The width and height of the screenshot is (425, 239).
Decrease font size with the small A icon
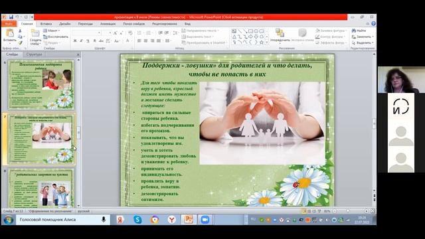121,33
